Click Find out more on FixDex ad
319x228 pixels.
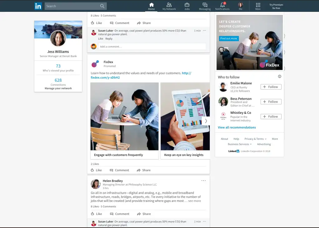tap(229, 38)
